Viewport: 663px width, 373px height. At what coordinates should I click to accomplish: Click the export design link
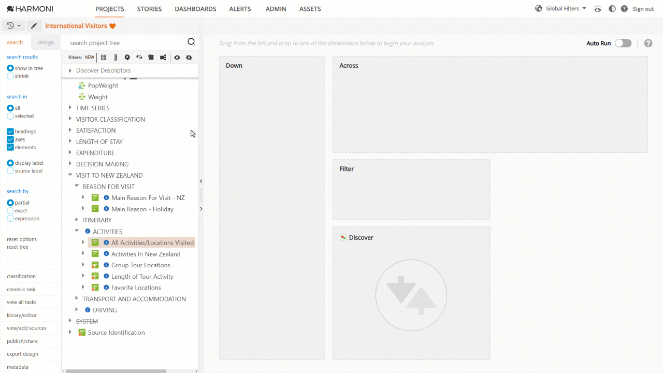pyautogui.click(x=22, y=354)
